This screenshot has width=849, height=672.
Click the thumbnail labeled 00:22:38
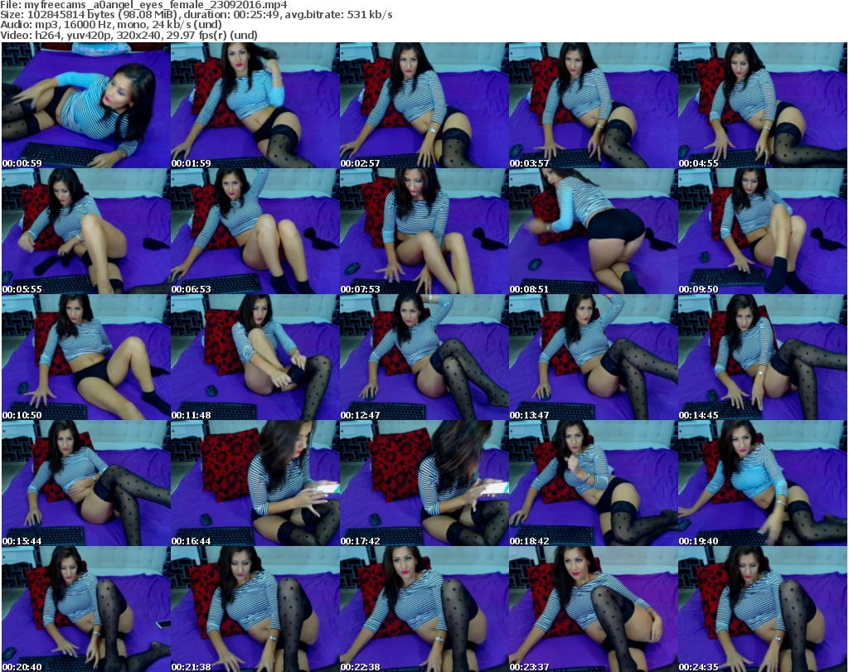click(x=424, y=609)
